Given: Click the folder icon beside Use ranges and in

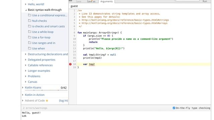Looking at the screenshot, I should (x=30, y=43).
